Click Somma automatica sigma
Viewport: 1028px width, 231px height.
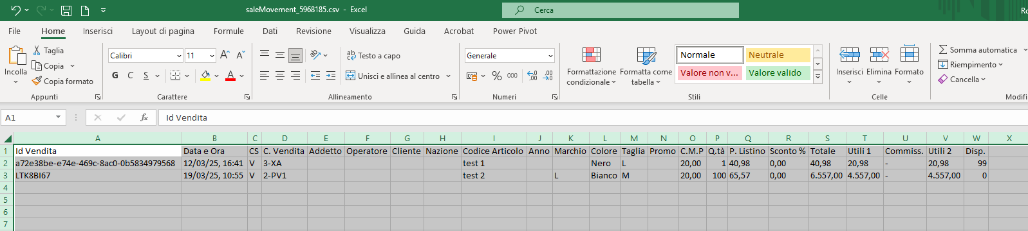[978, 50]
